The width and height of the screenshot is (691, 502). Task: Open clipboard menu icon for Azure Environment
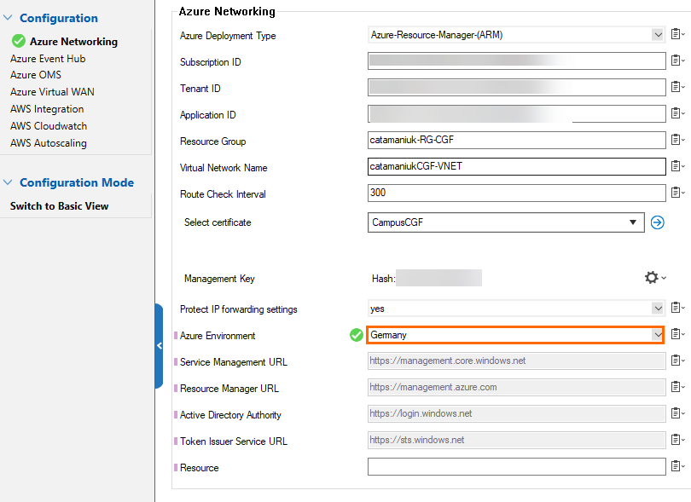tap(677, 334)
